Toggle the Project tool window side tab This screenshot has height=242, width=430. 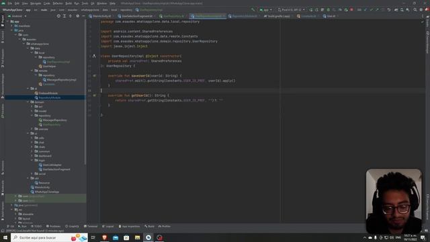pyautogui.click(x=3, y=22)
